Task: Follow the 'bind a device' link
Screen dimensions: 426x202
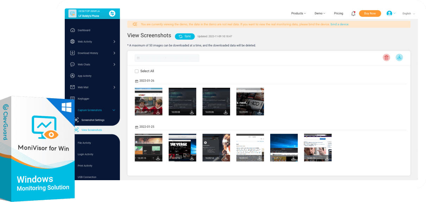Action: pos(339,24)
